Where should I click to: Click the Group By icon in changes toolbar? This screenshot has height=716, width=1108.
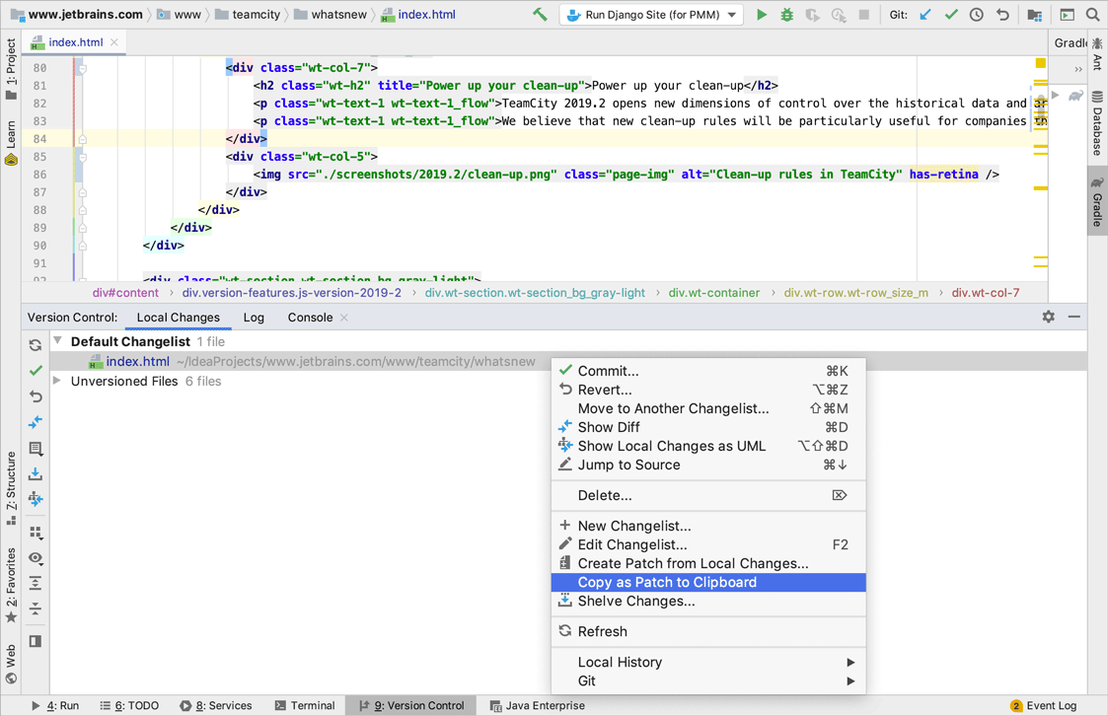point(36,533)
